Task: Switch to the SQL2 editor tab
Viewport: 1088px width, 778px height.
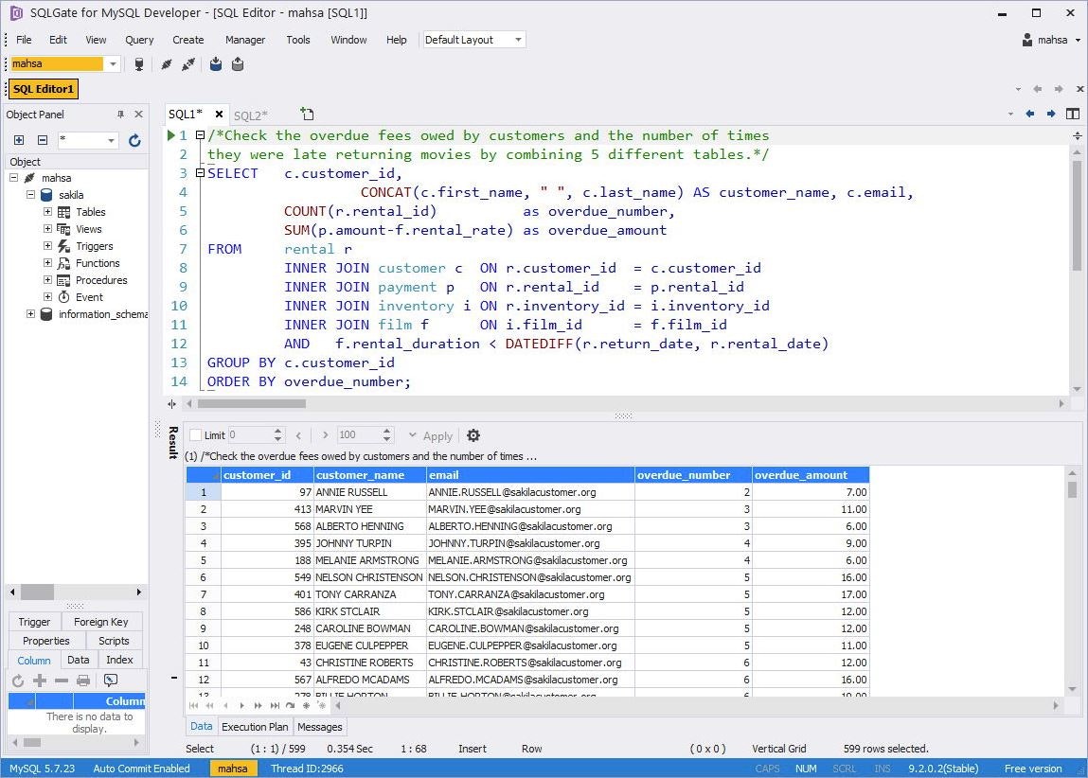Action: [x=251, y=115]
